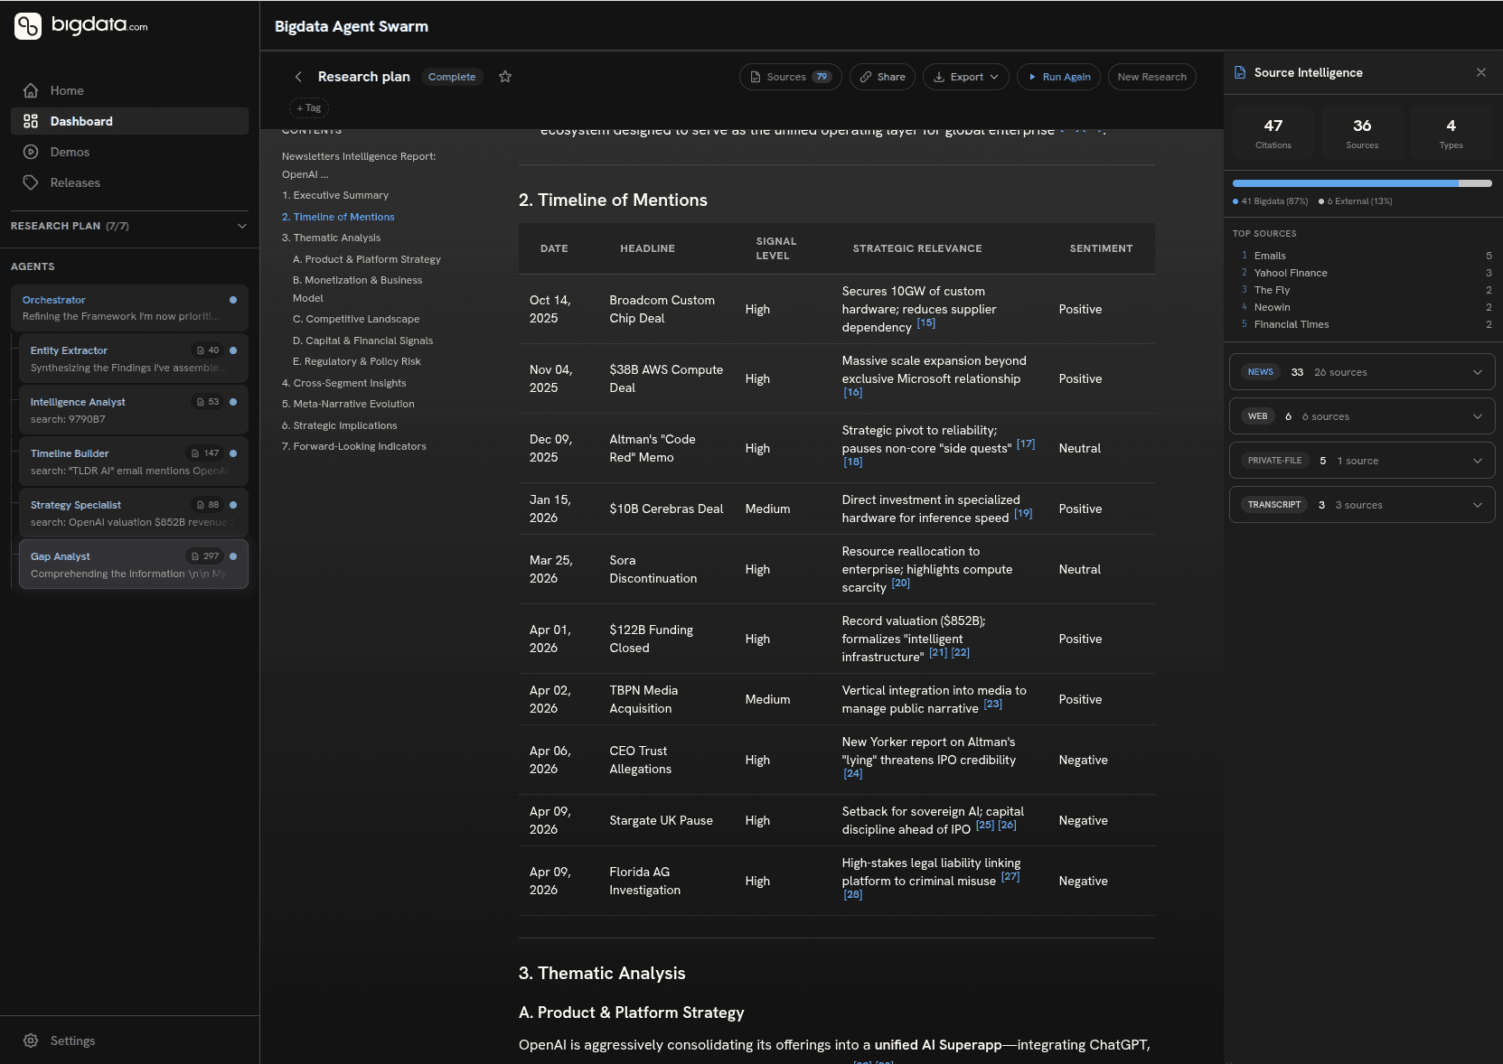The width and height of the screenshot is (1503, 1064).
Task: Open citation [20] in Sora Discontinuation row
Action: pyautogui.click(x=900, y=583)
